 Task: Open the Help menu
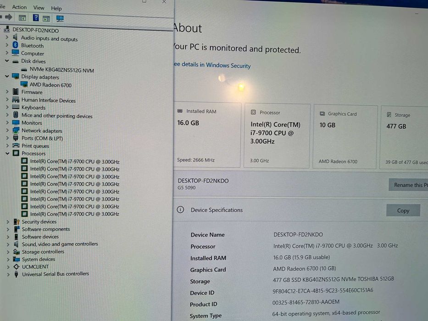pos(56,8)
